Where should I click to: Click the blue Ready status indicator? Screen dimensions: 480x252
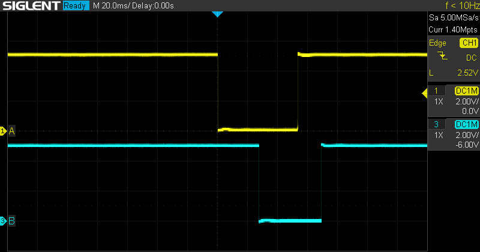(x=76, y=5)
